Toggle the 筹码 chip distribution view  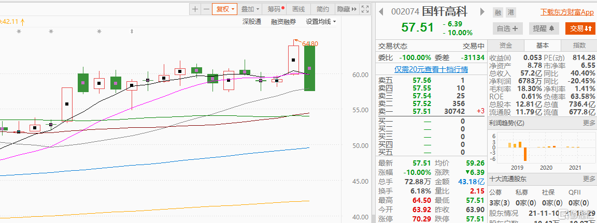pyautogui.click(x=274, y=9)
